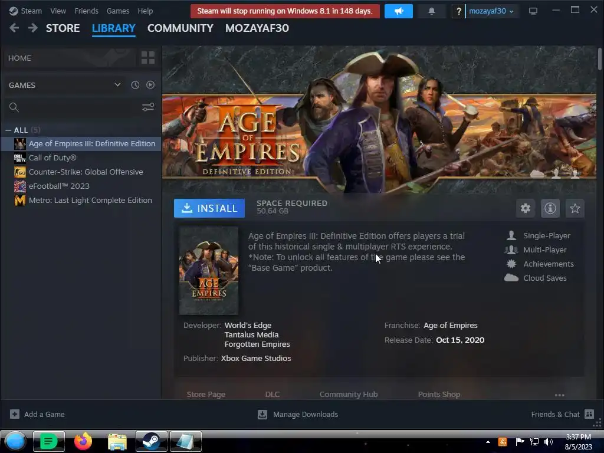Click the Cloud Saves feature label
The image size is (604, 453).
coord(544,278)
